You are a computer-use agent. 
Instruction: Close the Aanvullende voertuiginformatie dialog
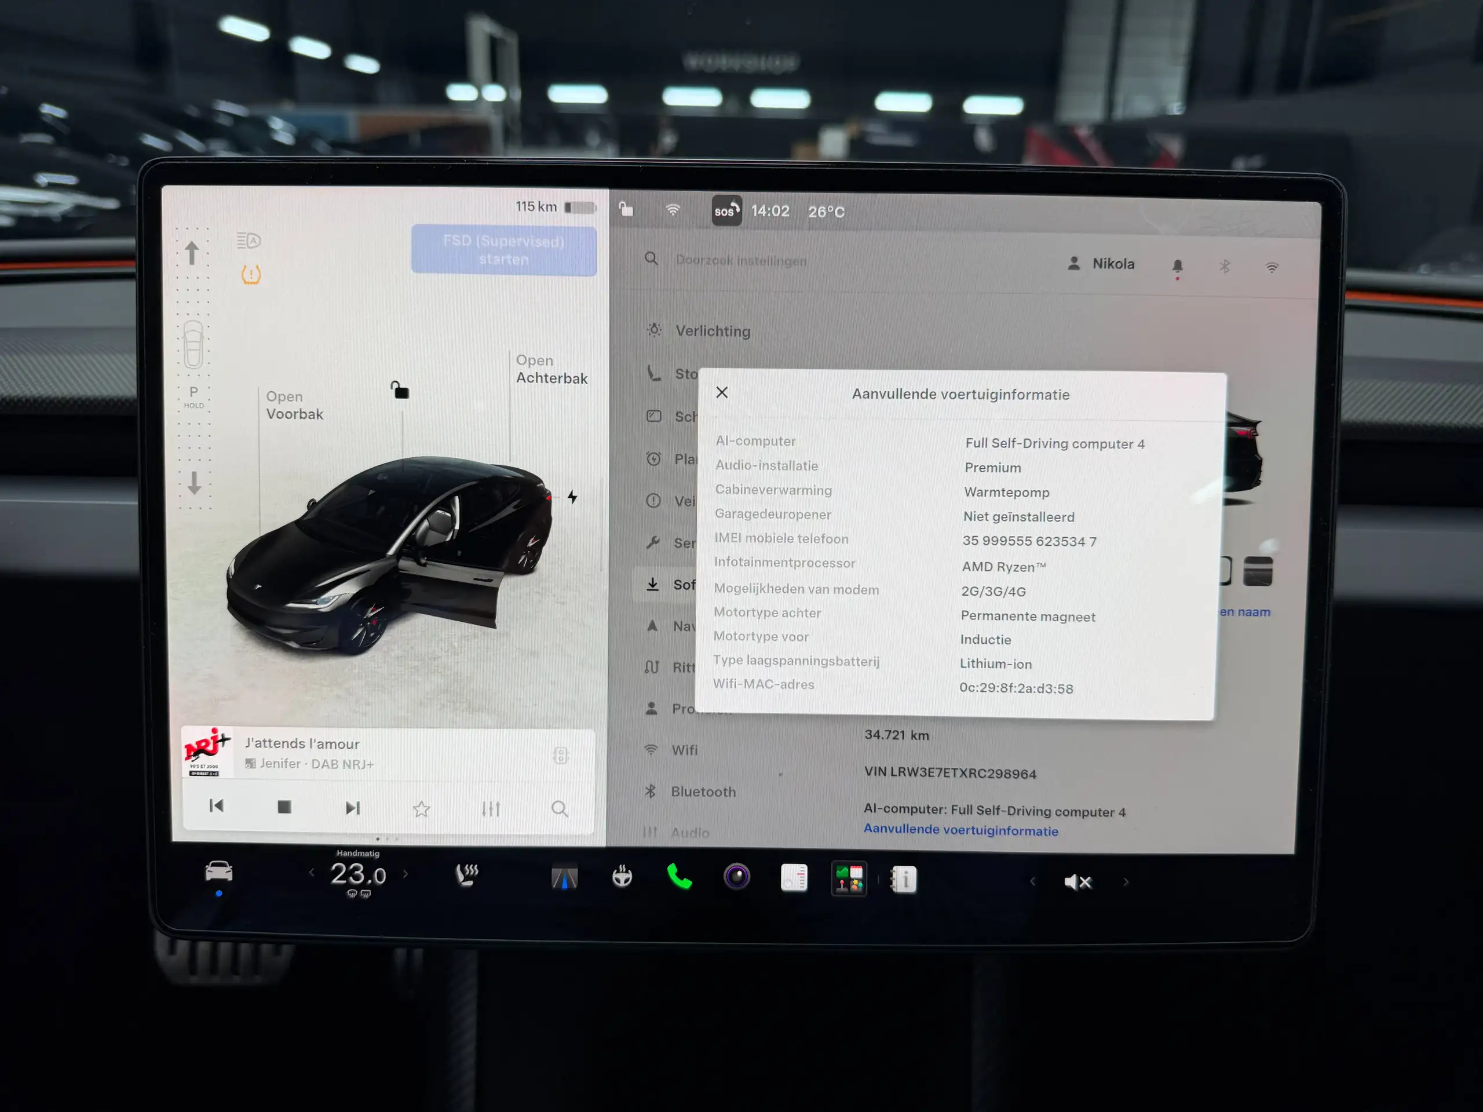[x=721, y=392]
